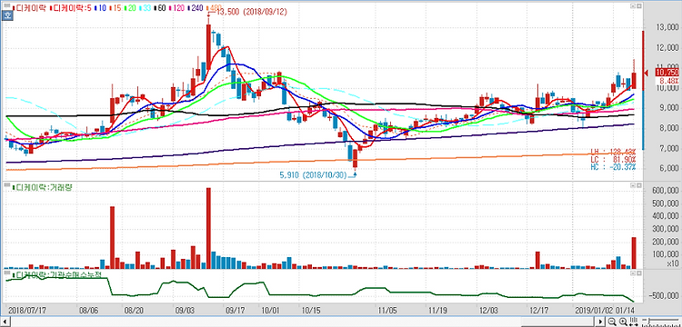Select the 5-day moving average legend entry

[x=70, y=8]
